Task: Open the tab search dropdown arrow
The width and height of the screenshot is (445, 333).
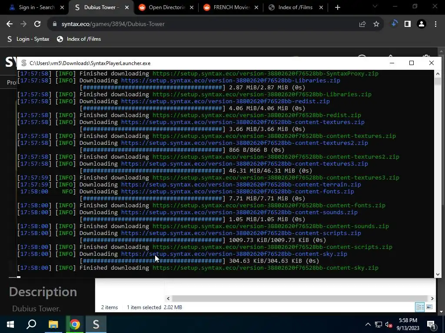Action: (375, 6)
